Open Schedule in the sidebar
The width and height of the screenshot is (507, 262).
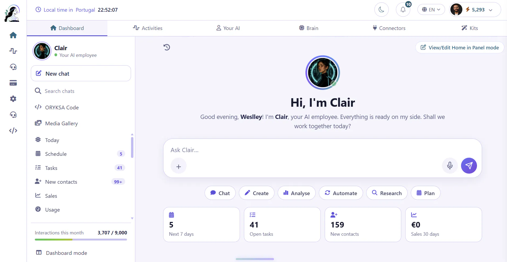tap(80, 154)
